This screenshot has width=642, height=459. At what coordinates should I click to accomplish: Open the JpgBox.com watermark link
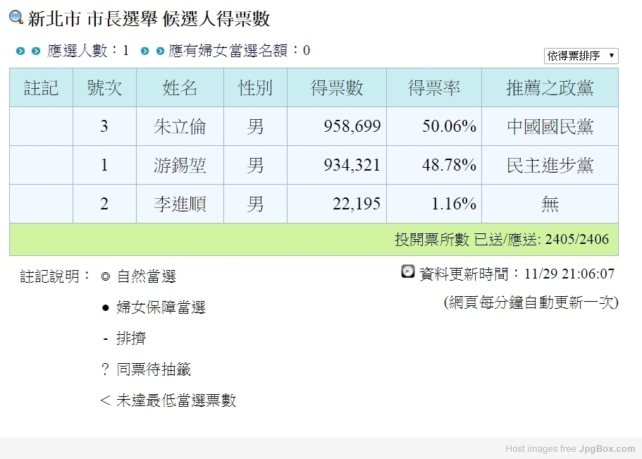pos(607,448)
